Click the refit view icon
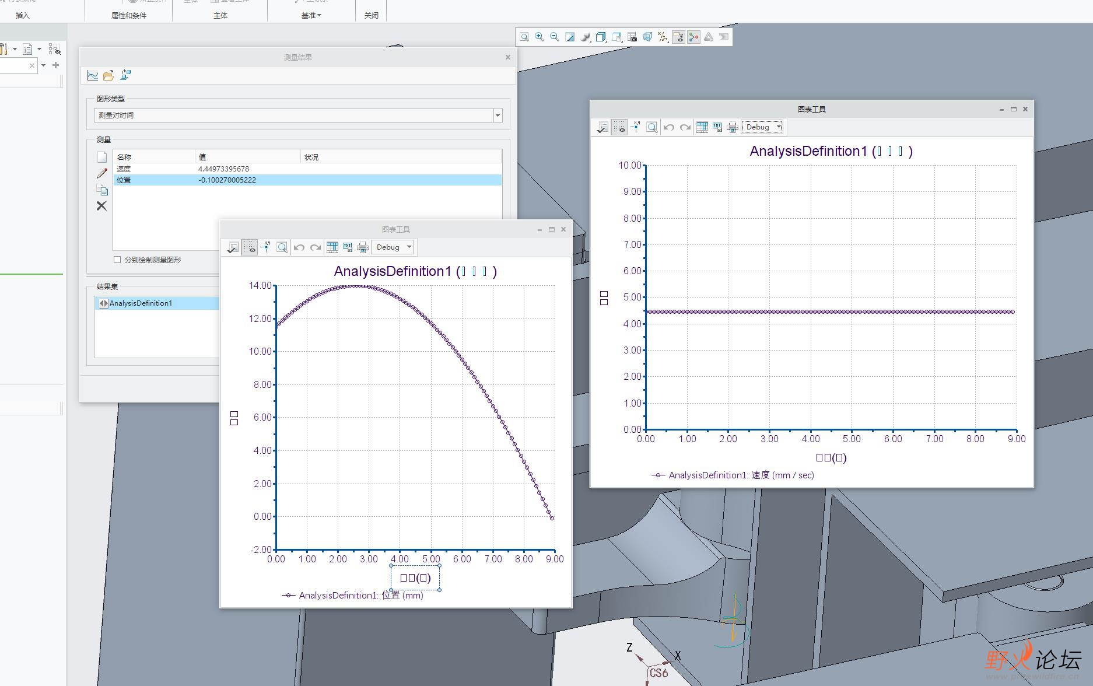Image resolution: width=1093 pixels, height=686 pixels. click(524, 37)
